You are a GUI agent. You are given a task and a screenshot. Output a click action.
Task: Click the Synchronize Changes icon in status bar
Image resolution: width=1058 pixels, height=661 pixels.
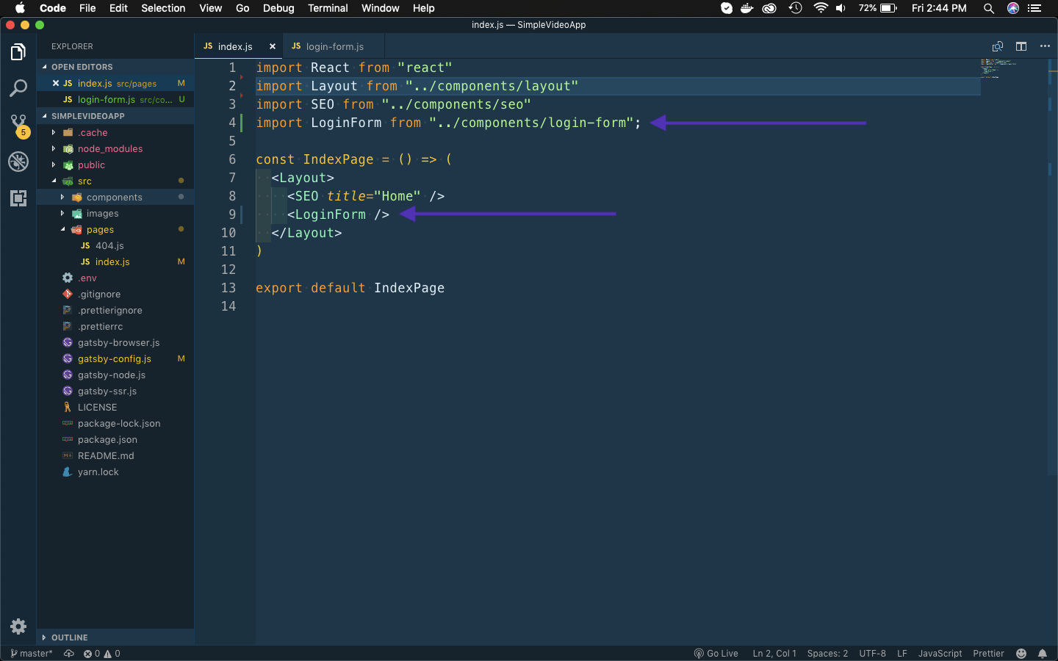click(x=69, y=654)
